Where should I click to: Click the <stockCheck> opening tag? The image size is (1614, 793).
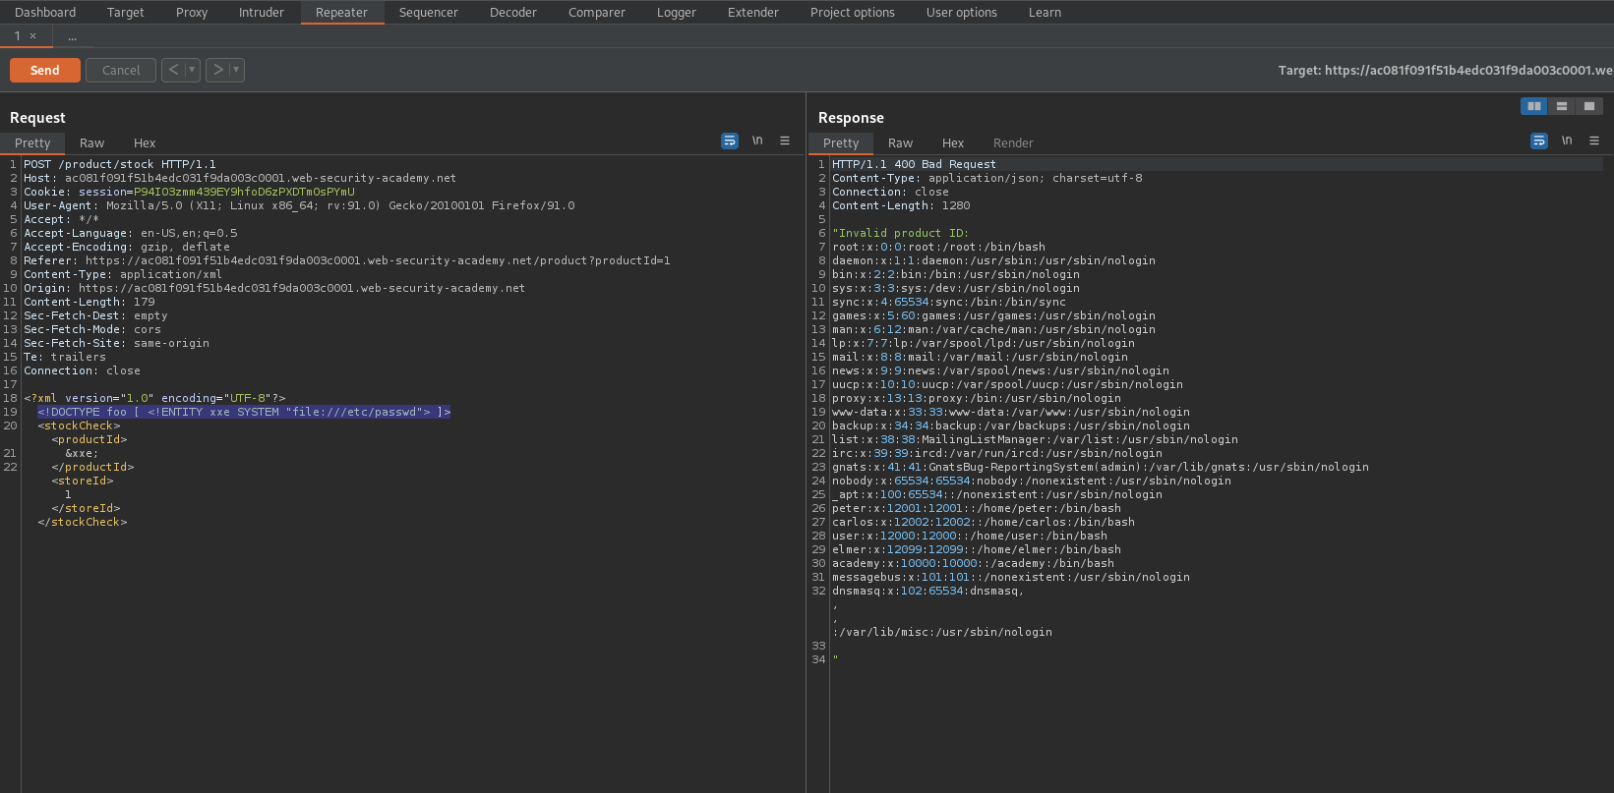click(79, 425)
